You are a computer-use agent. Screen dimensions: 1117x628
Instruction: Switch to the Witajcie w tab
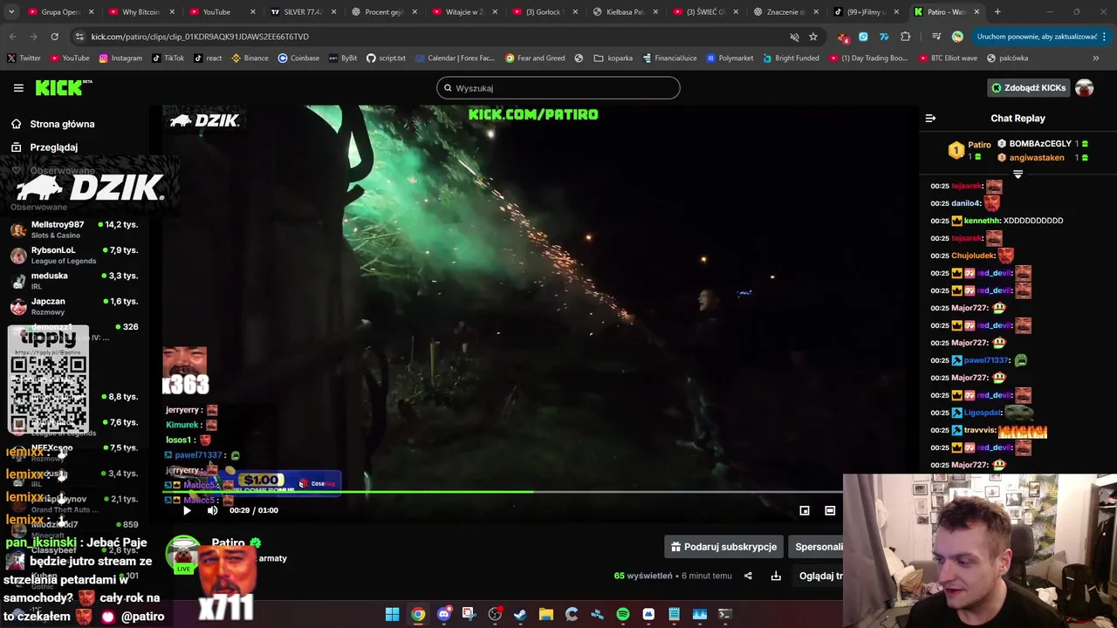point(463,12)
